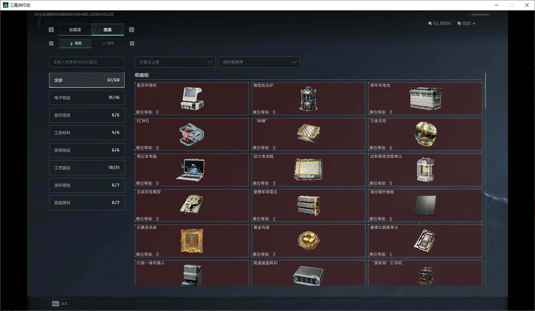The width and height of the screenshot is (535, 311).
Task: Click the item list vertical scrollbar
Action: click(x=485, y=90)
